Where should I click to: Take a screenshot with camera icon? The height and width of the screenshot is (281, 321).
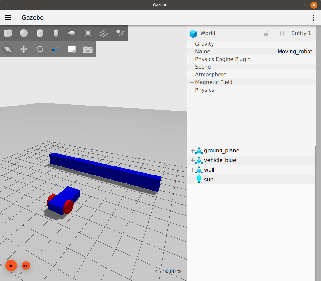(88, 49)
